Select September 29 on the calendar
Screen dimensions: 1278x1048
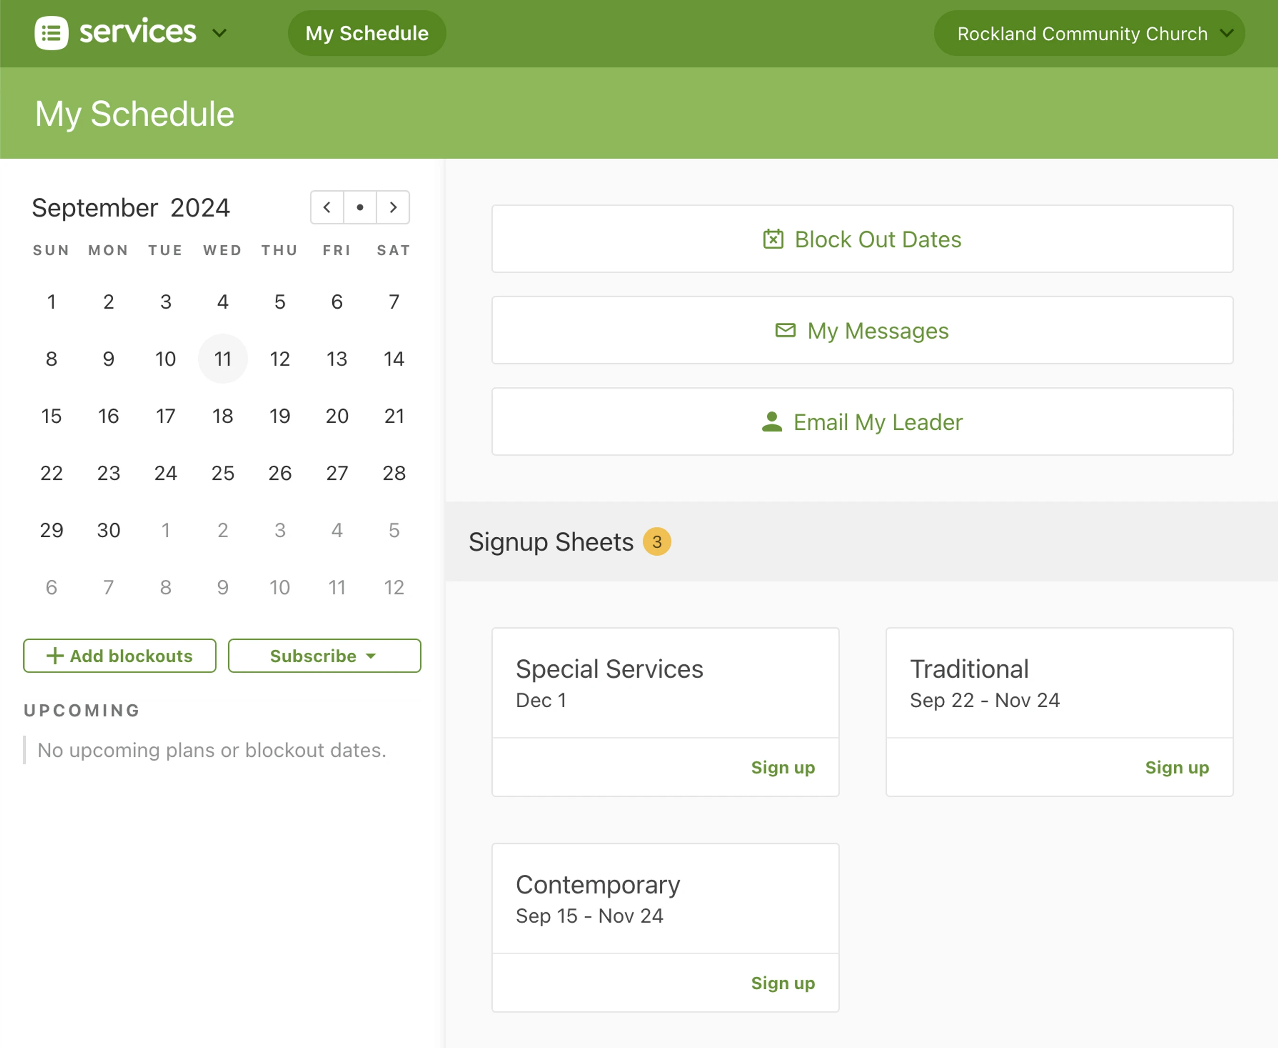pyautogui.click(x=51, y=530)
